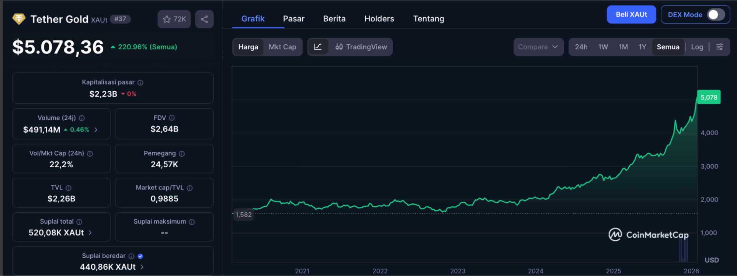The height and width of the screenshot is (276, 737).
Task: Open the Compare dropdown
Action: 538,47
